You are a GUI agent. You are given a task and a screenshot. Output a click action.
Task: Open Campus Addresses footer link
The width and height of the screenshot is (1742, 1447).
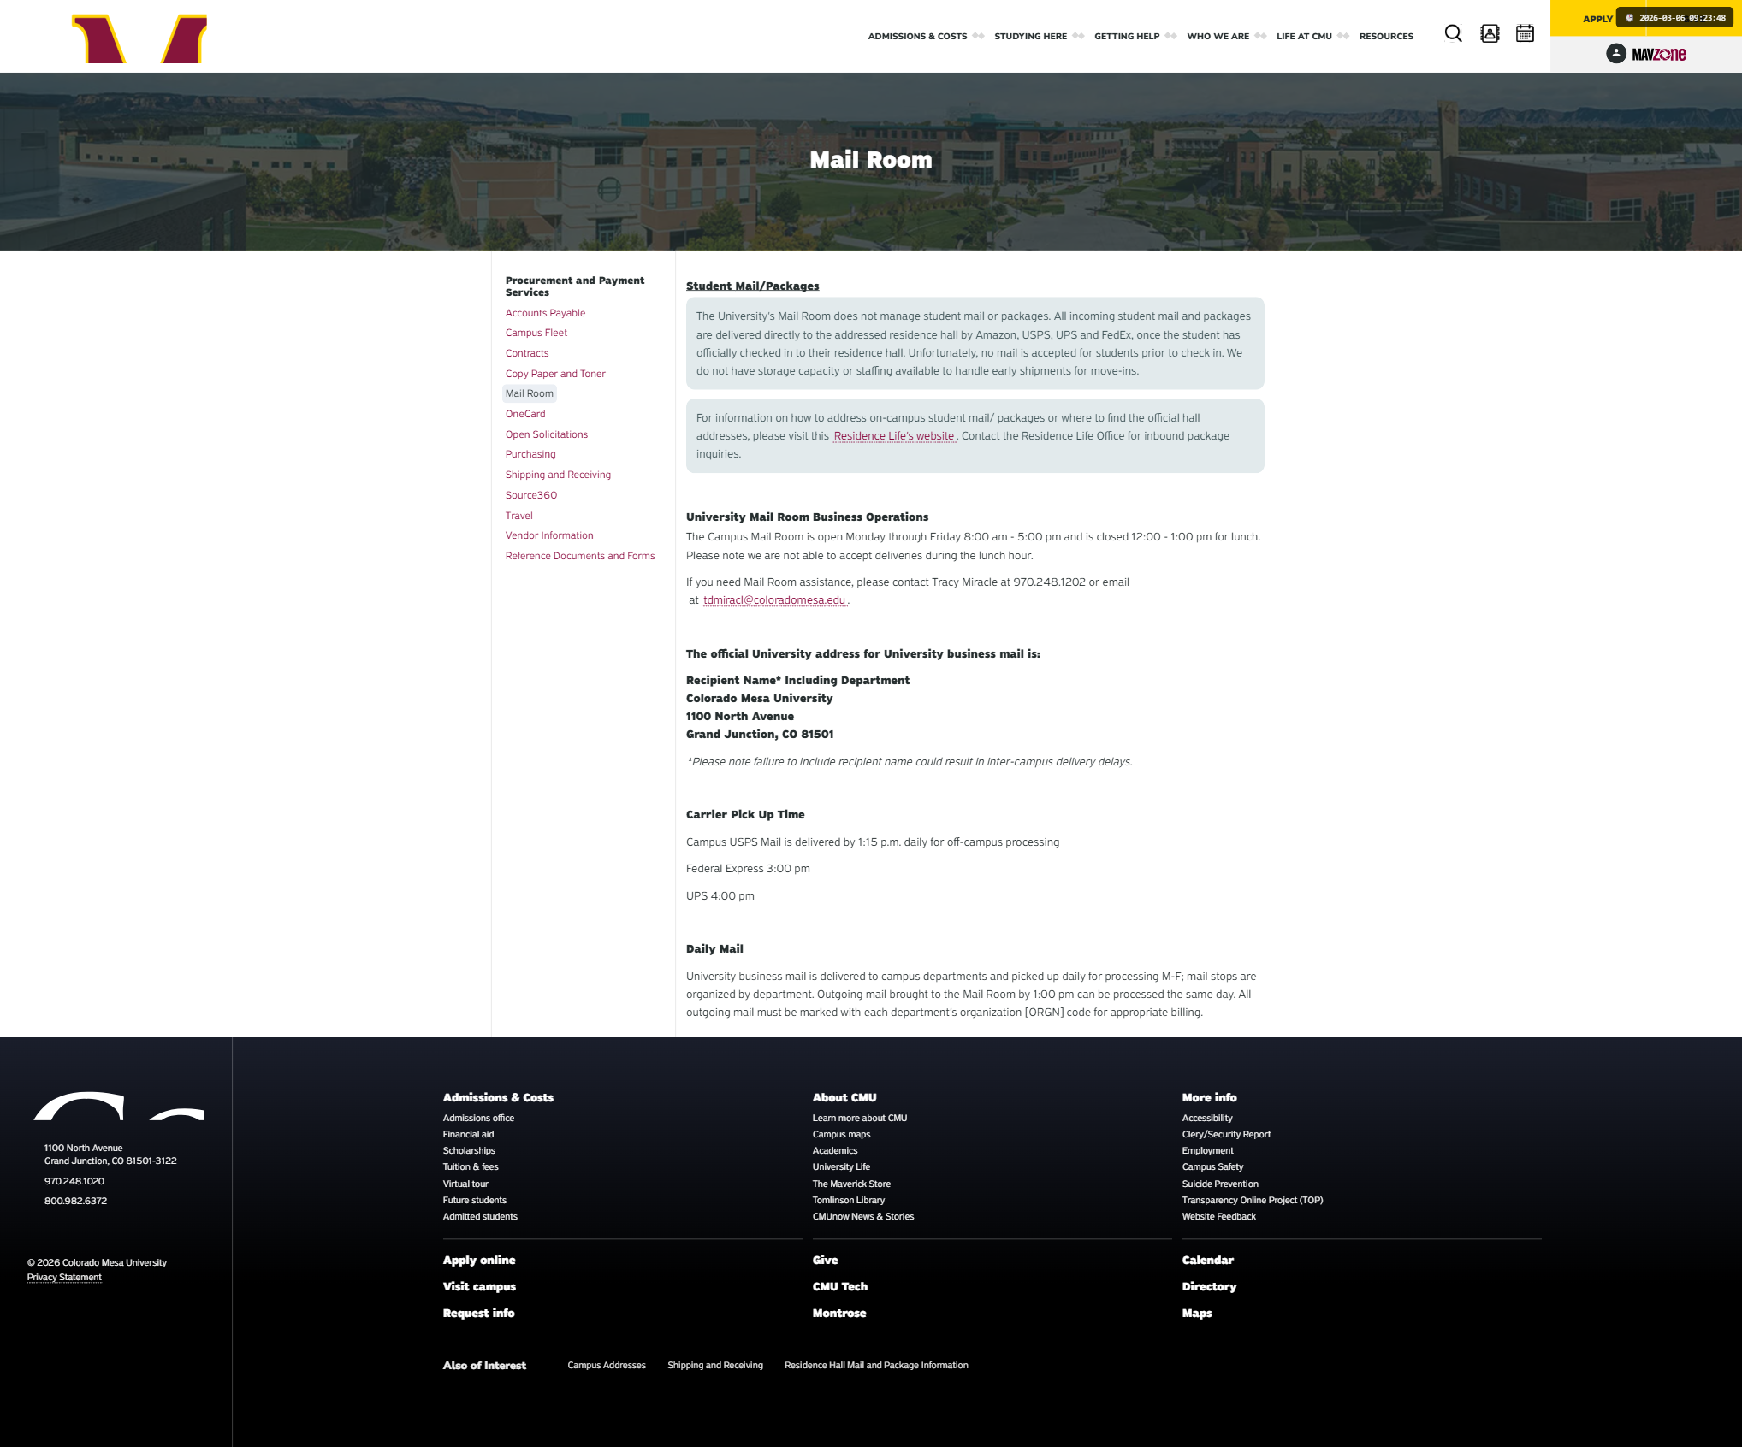point(606,1366)
